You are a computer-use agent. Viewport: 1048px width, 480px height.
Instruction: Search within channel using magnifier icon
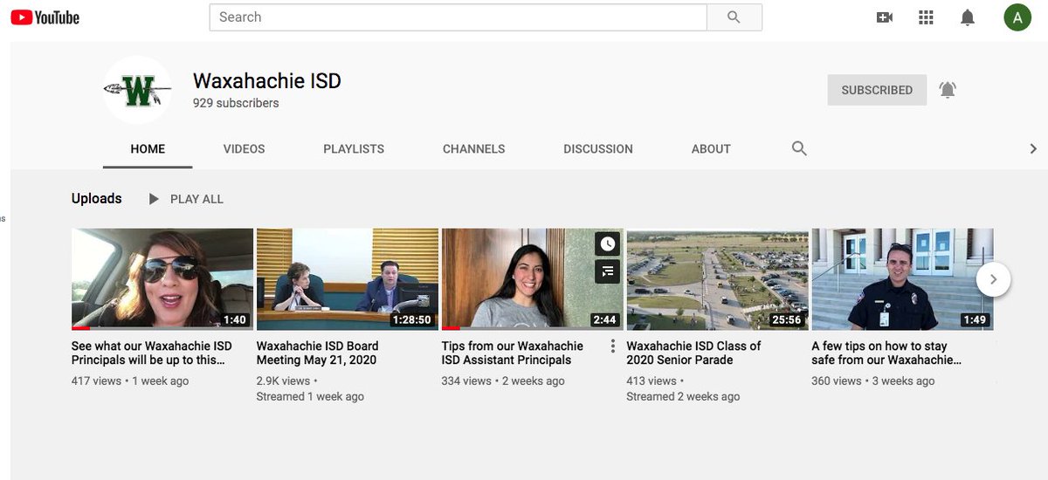click(799, 148)
